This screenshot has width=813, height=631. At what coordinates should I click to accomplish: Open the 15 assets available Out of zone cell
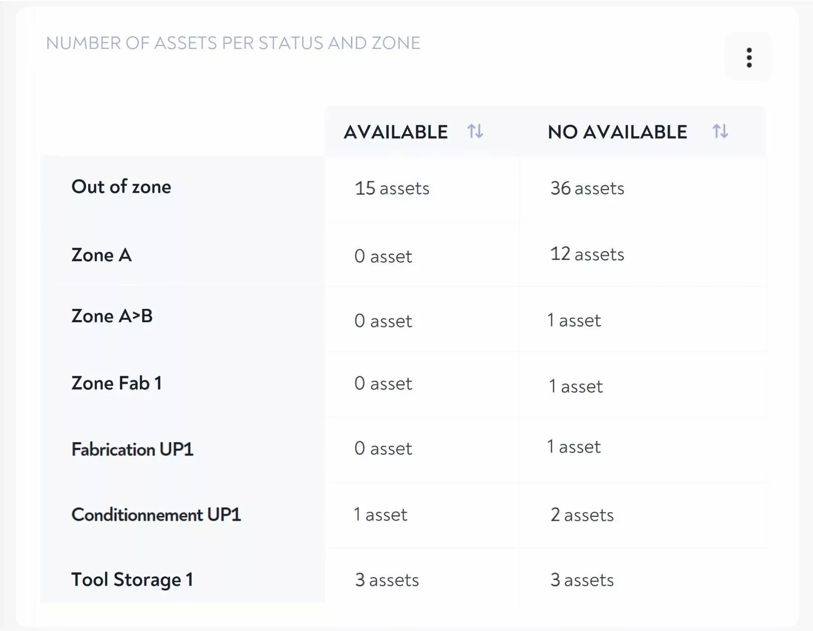[x=392, y=188]
